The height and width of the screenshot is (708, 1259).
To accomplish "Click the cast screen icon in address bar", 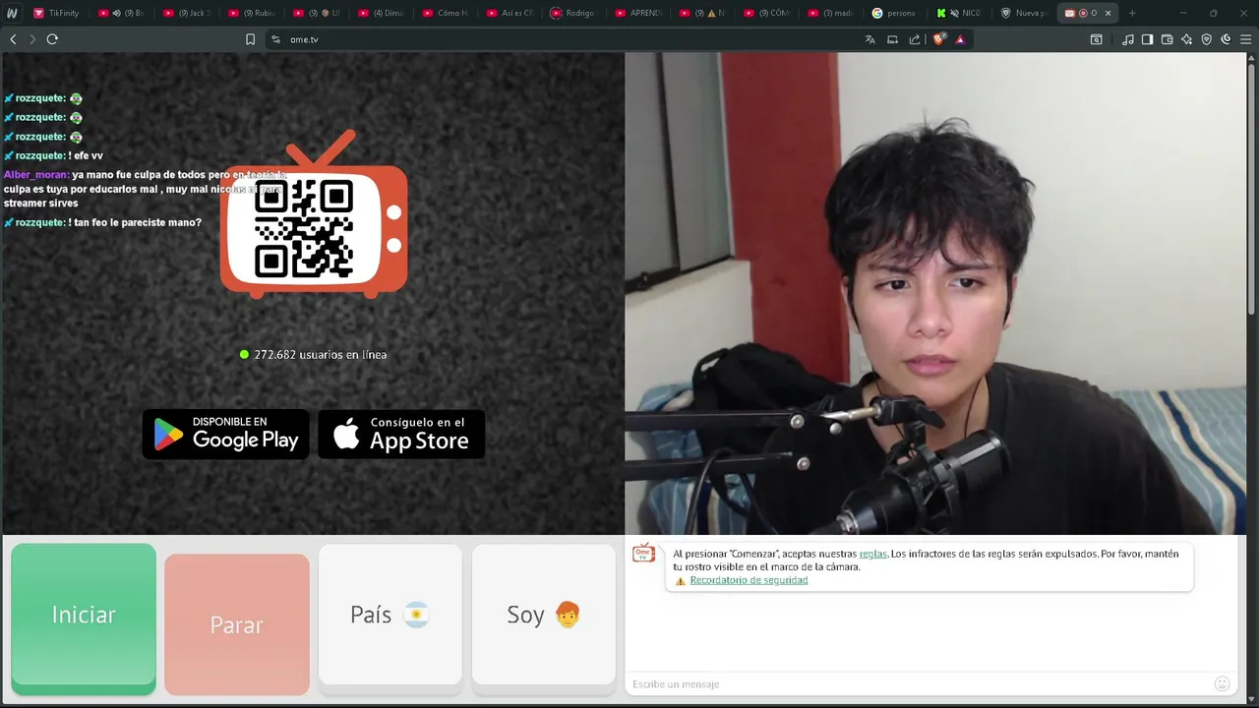I will [892, 39].
